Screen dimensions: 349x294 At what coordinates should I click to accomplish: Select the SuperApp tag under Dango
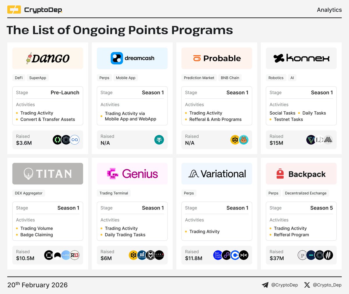point(38,78)
